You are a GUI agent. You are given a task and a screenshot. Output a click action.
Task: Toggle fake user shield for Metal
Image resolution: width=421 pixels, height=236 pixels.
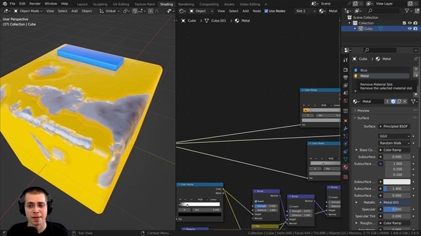tap(393, 102)
